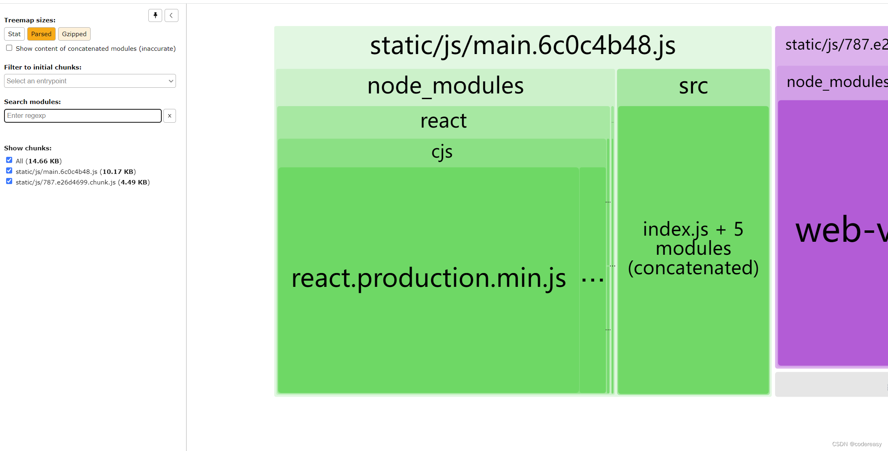Select the Stat treemap size view

pyautogui.click(x=14, y=34)
